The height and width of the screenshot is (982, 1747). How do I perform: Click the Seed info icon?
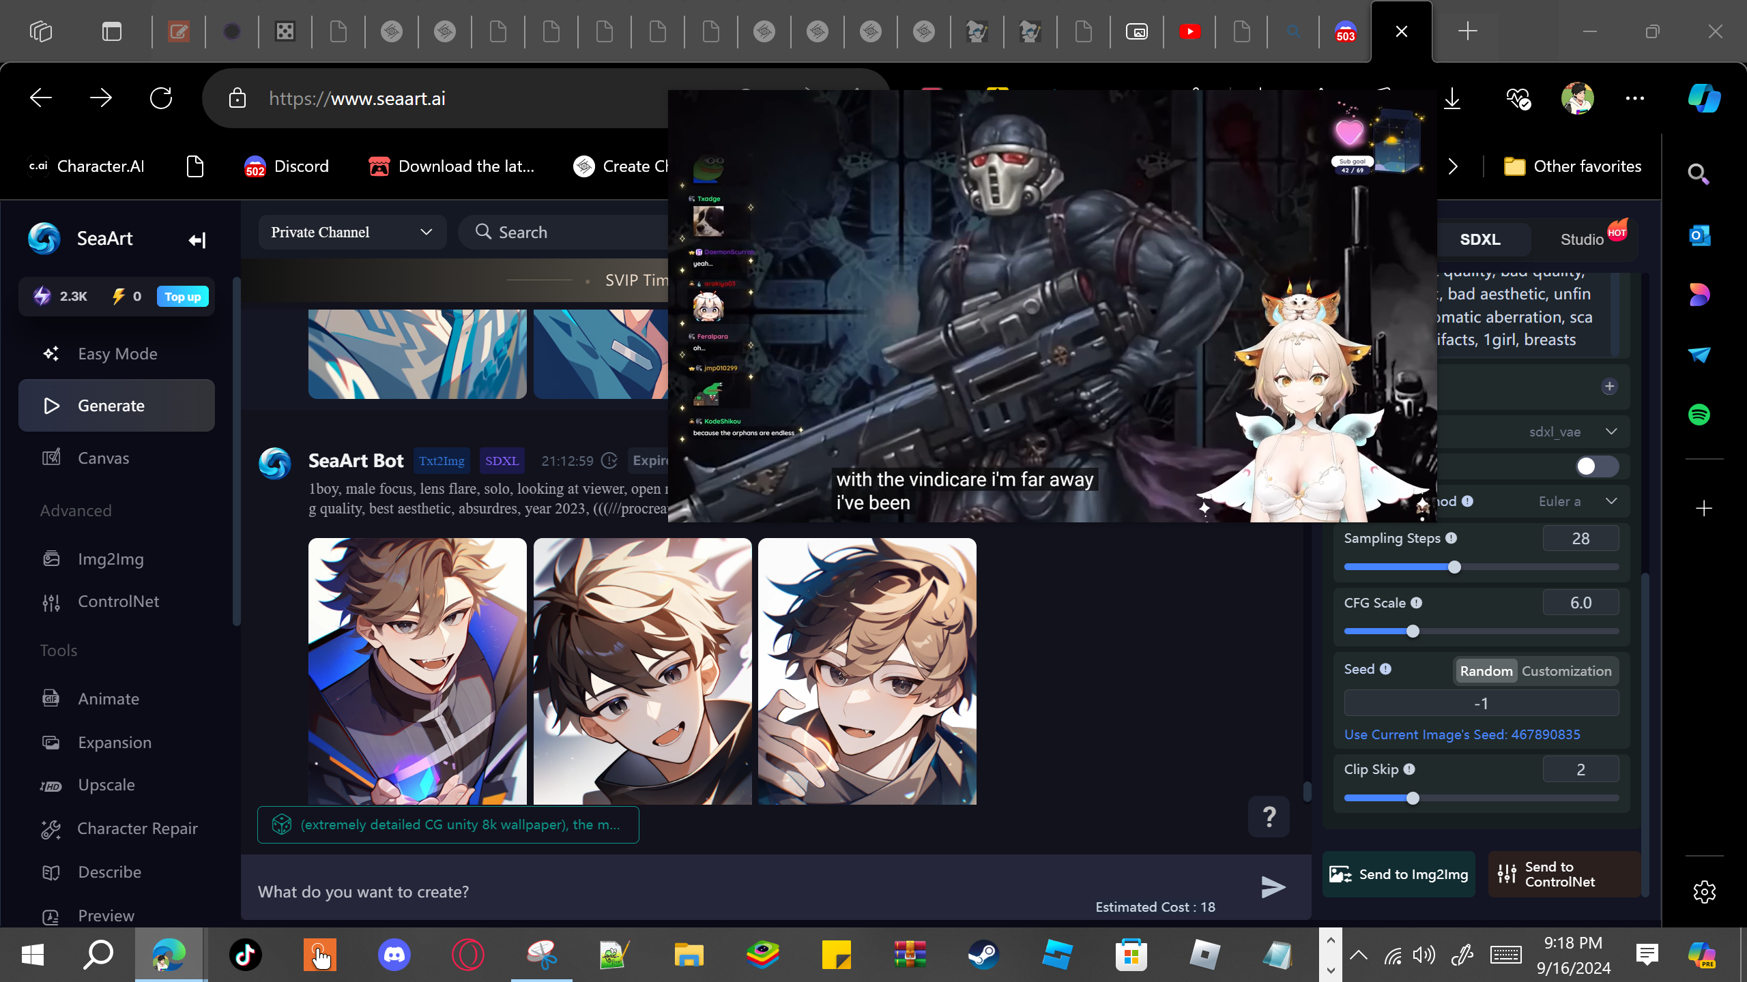pos(1385,669)
